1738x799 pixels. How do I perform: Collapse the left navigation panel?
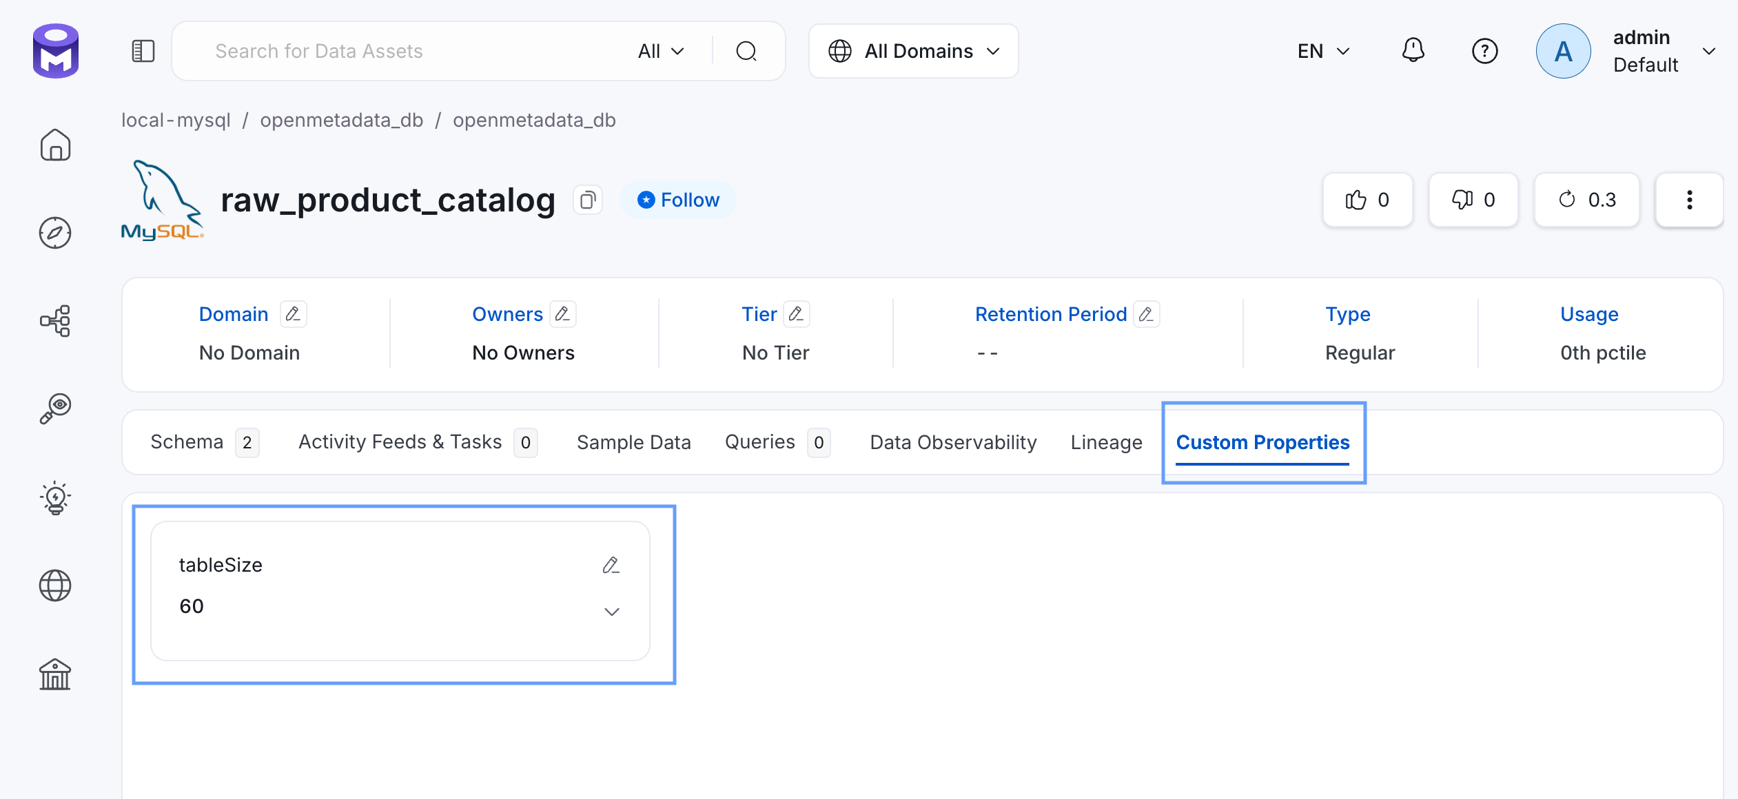pyautogui.click(x=143, y=50)
